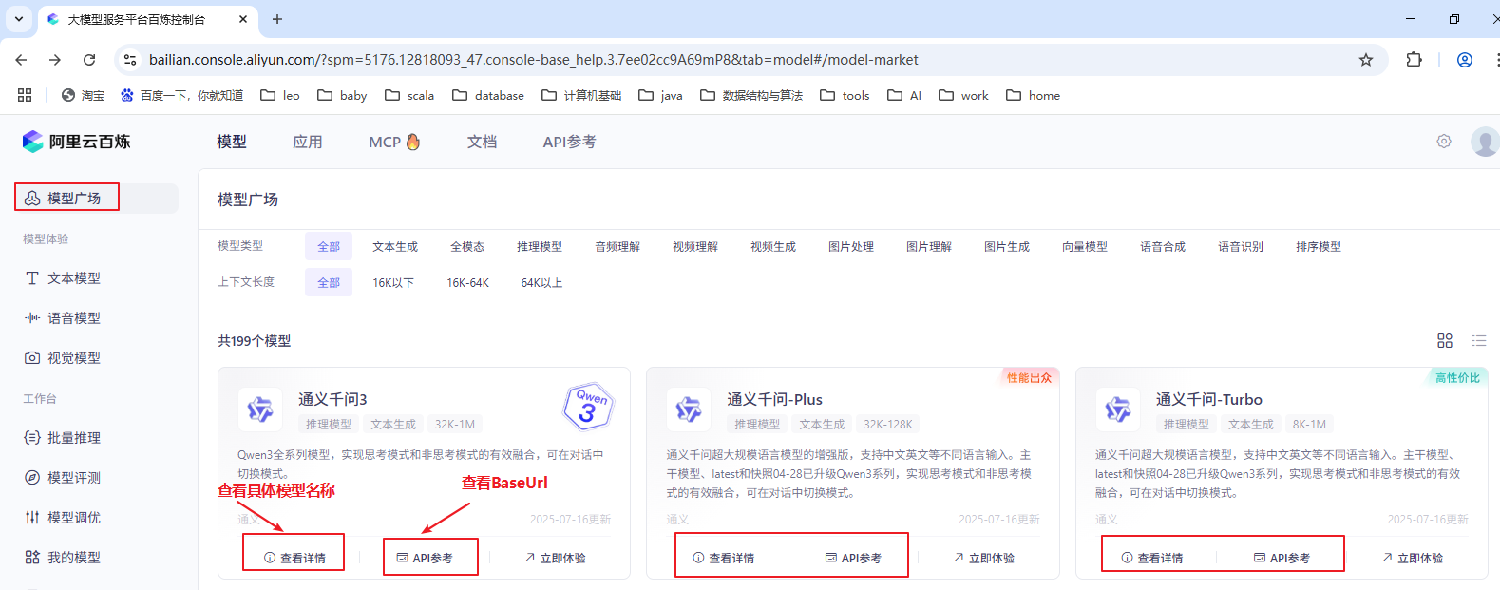
Task: Go back to the previous page
Action: pos(21,60)
